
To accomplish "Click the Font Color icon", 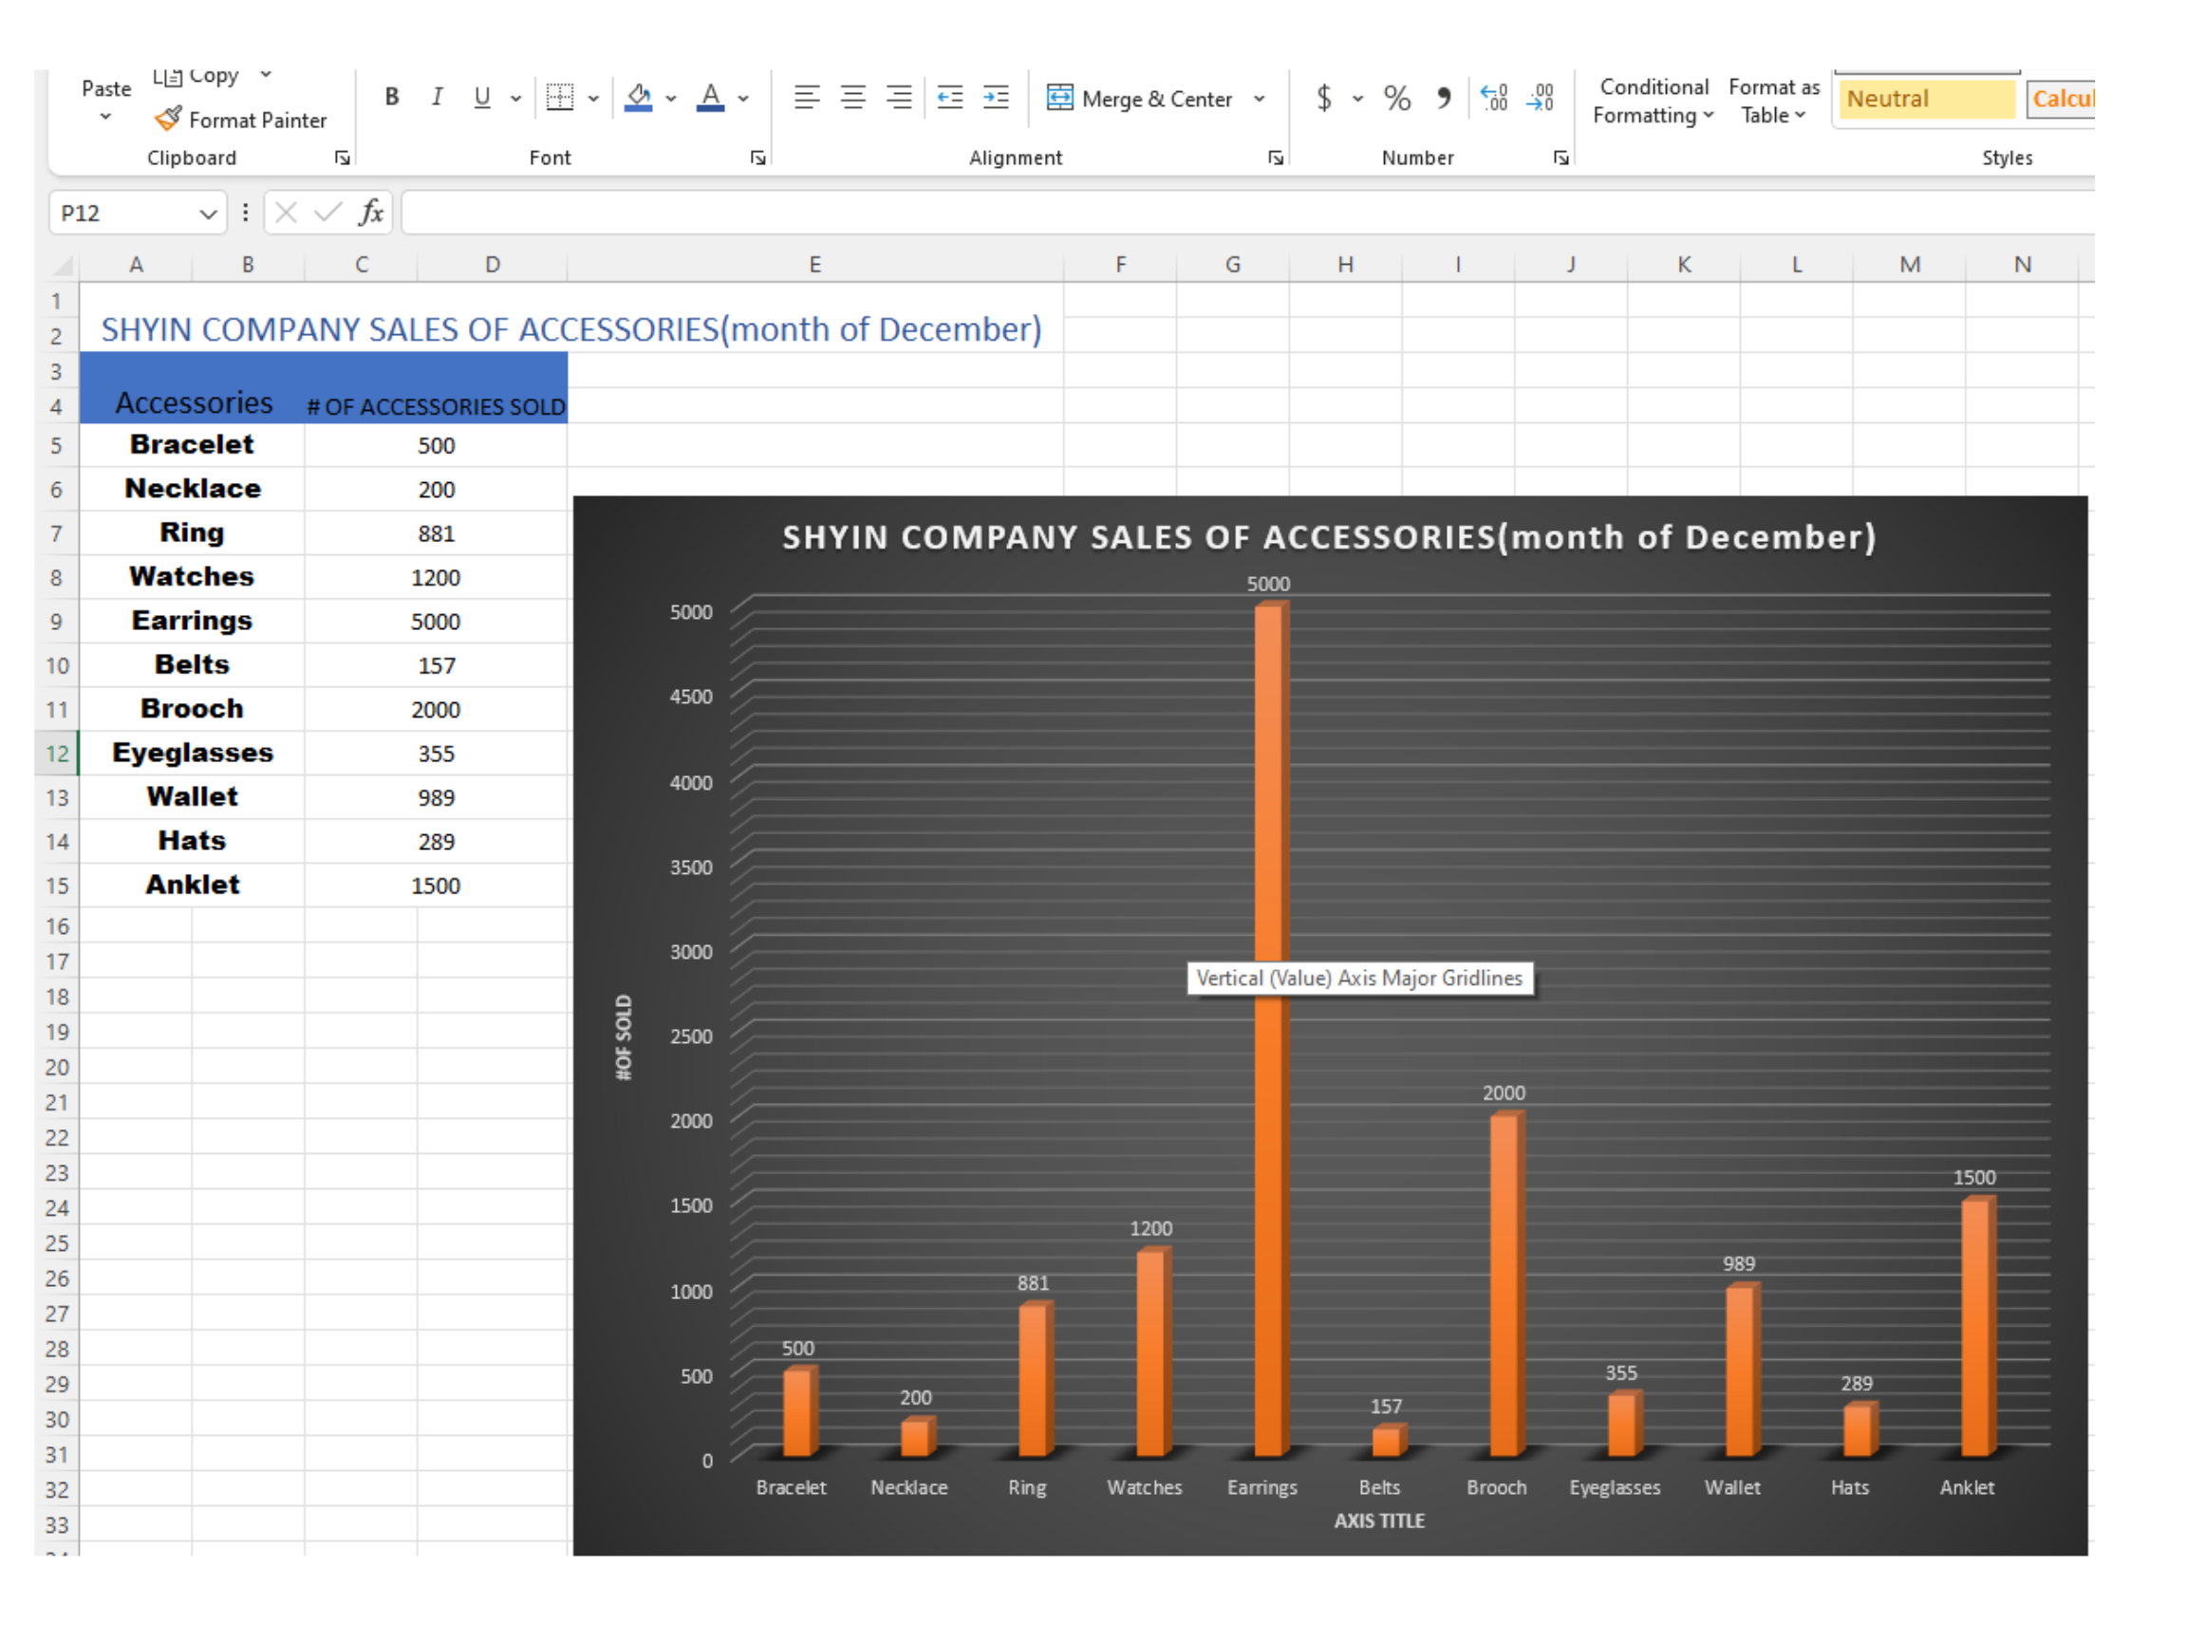I will pyautogui.click(x=710, y=97).
